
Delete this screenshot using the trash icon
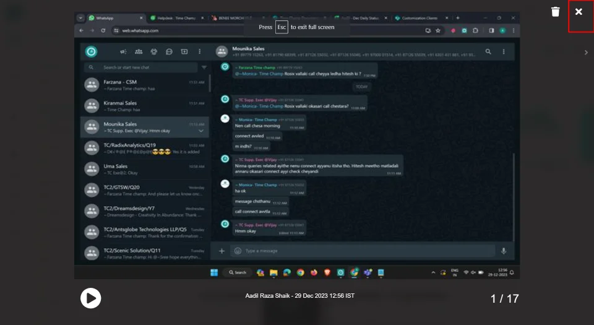pos(556,12)
